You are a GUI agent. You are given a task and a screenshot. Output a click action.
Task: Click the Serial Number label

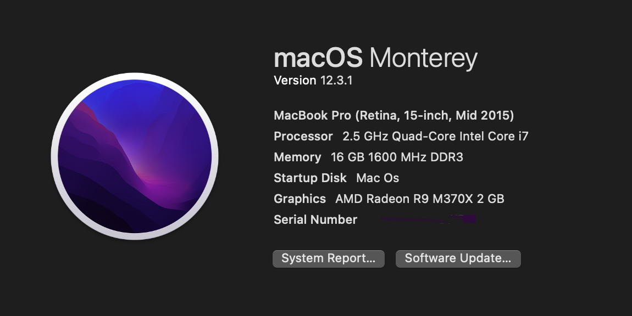(315, 220)
